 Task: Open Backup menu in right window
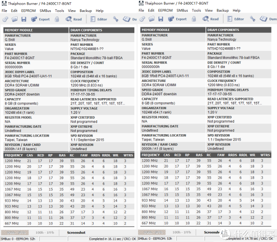coord(223,11)
